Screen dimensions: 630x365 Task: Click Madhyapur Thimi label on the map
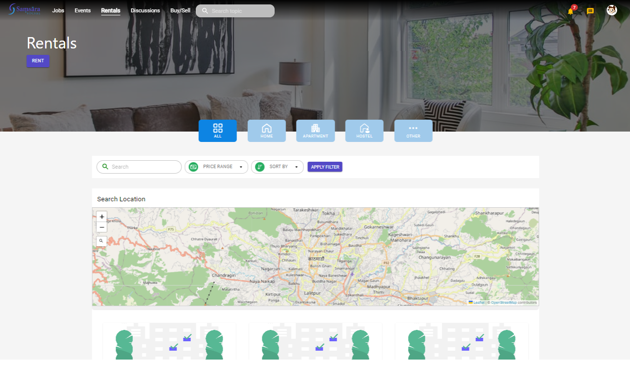pos(379,289)
